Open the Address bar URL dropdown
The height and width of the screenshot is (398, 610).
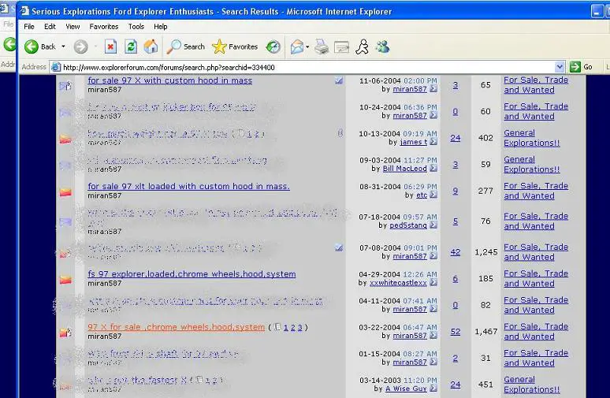coord(560,67)
